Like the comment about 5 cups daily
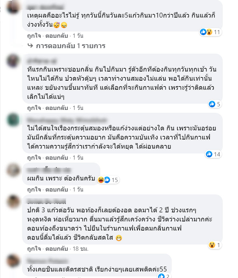The image size is (238, 278). (34, 36)
